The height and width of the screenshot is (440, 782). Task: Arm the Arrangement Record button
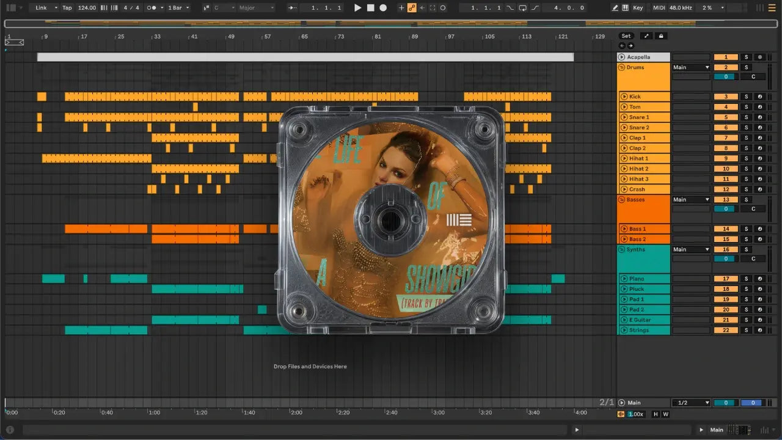click(x=383, y=8)
